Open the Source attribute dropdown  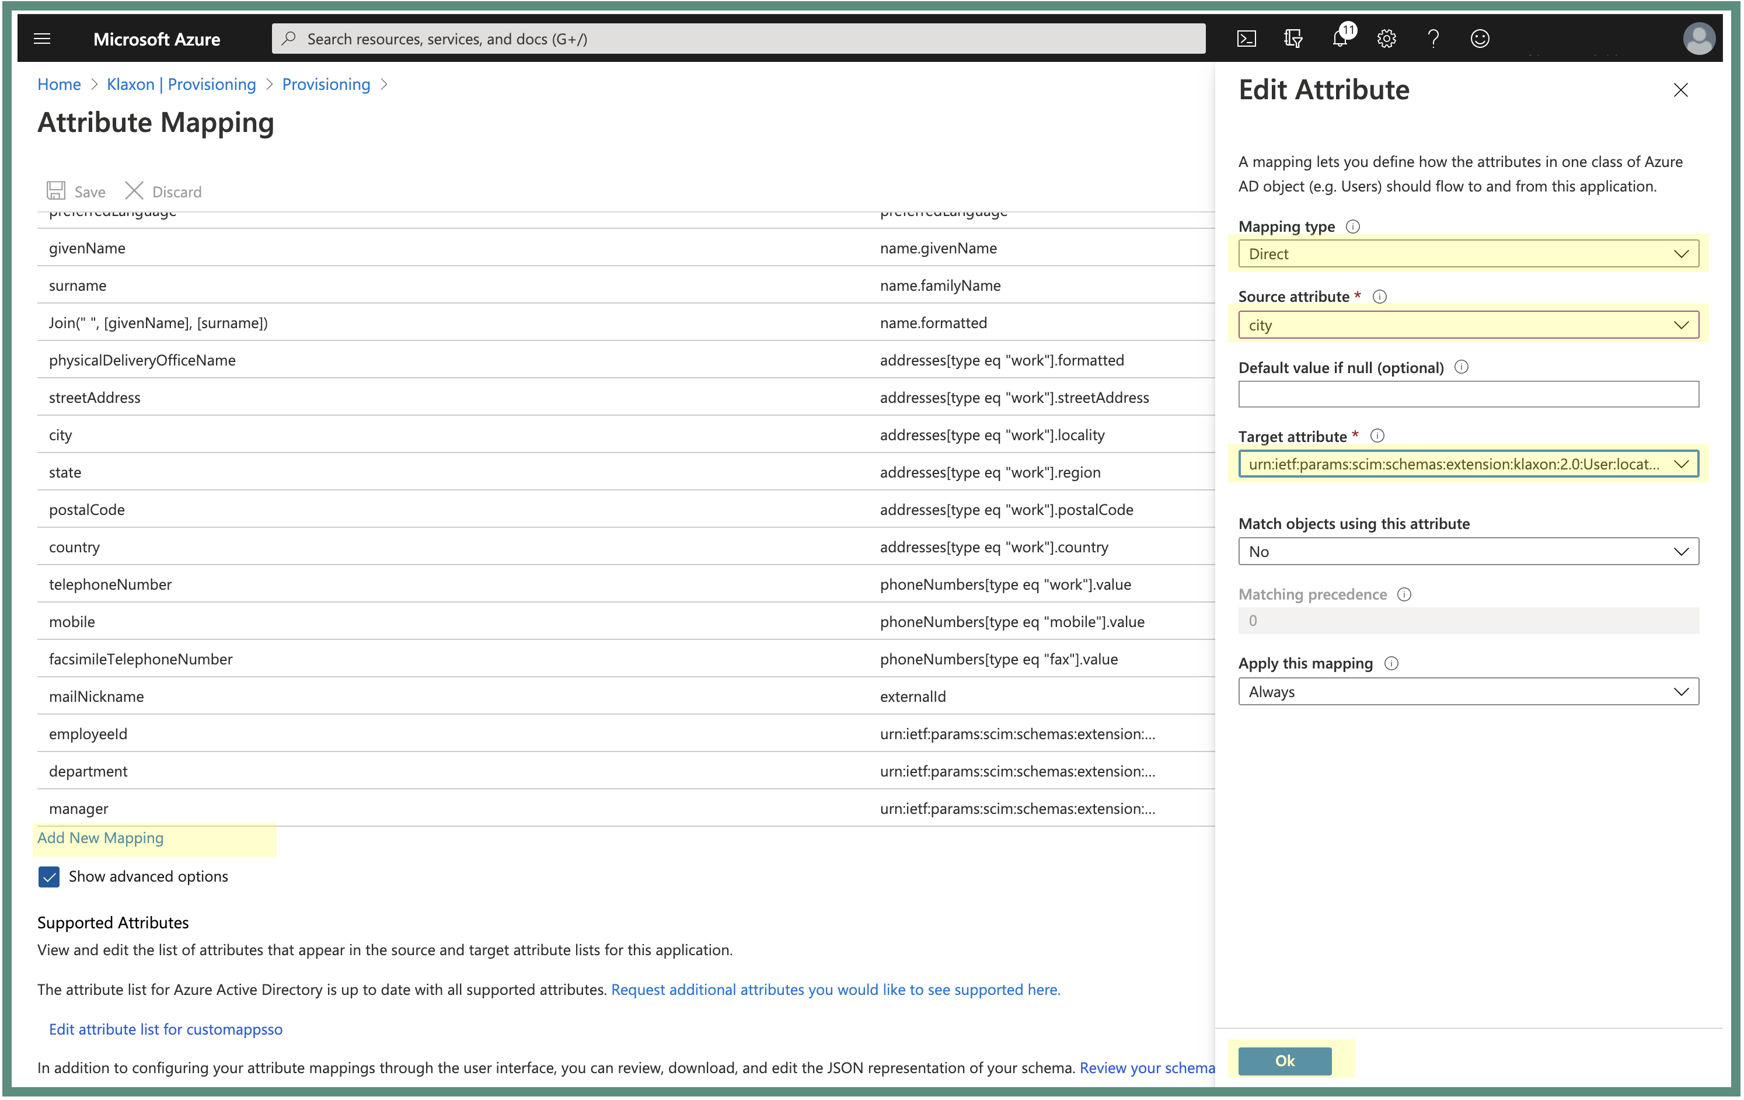coord(1467,325)
